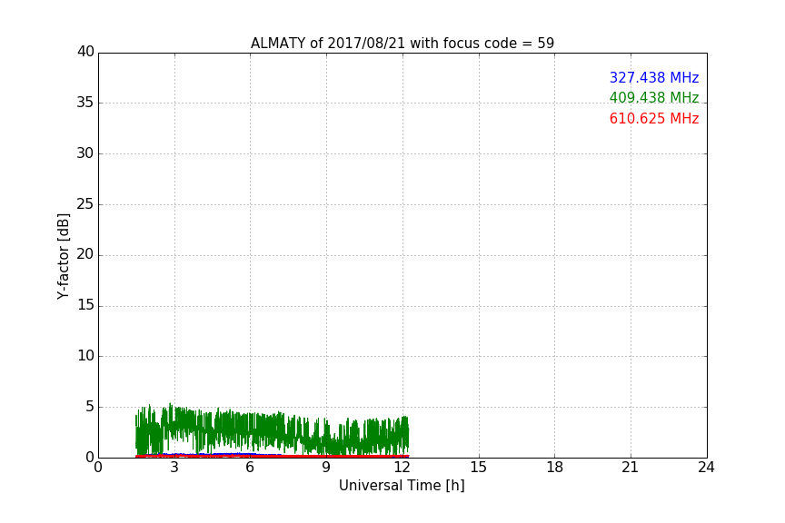
Task: Select the green 409.438 MHz legend label
Action: [x=653, y=98]
